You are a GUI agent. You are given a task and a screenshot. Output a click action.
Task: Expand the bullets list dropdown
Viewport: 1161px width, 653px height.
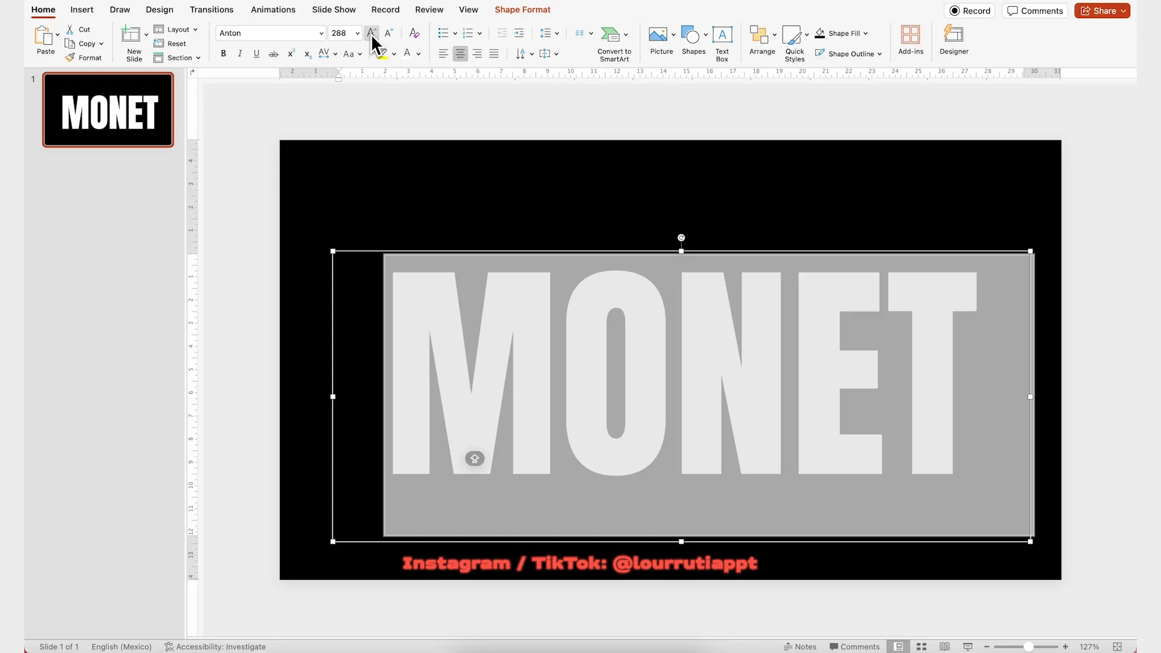[455, 33]
